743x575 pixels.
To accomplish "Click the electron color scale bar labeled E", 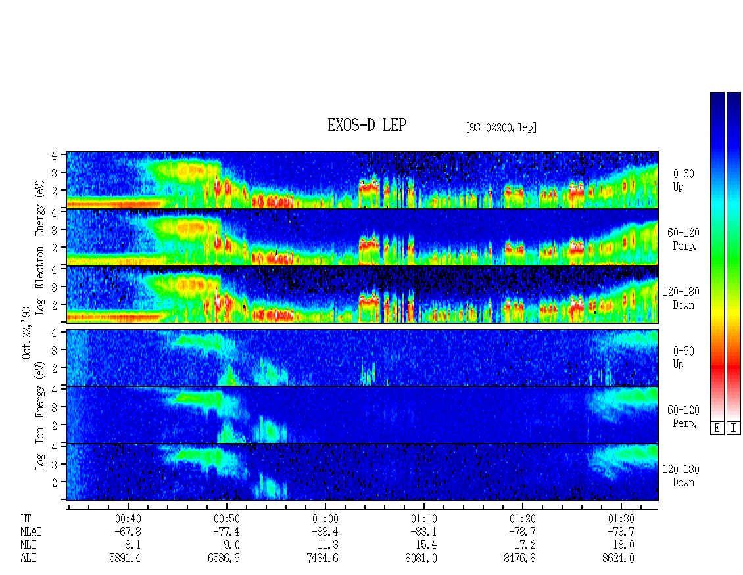I will [x=717, y=256].
